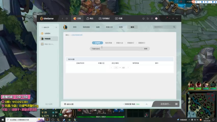Select the 国服排行 filter
217x122 pixels.
tap(142, 43)
